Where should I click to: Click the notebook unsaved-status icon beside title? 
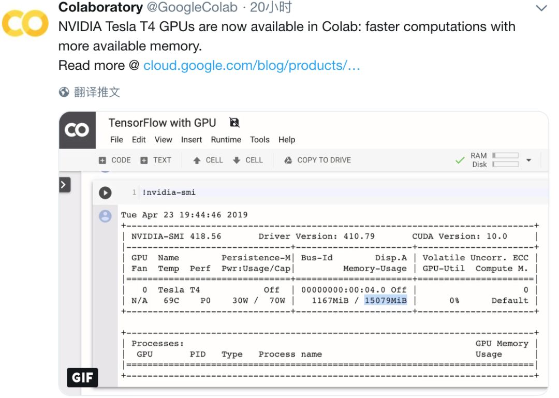coord(234,123)
